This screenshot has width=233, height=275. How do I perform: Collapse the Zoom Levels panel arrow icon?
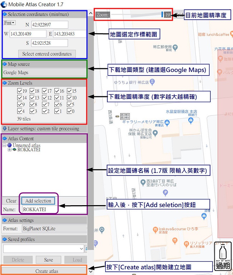pos(5,83)
